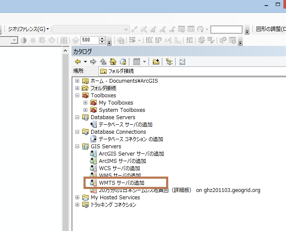Select データベース サーバの追加 item
This screenshot has width=286, height=231.
121,125
